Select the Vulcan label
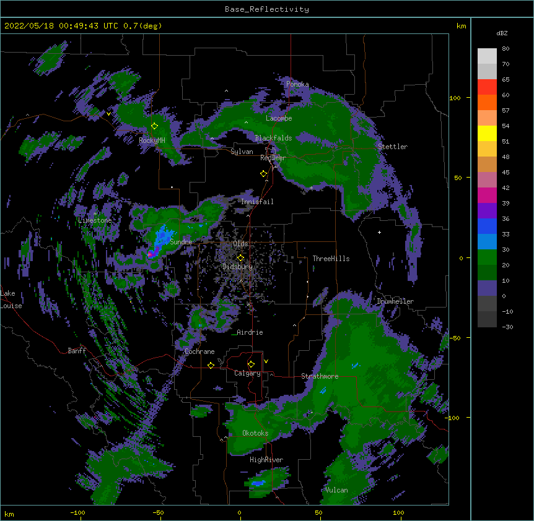The height and width of the screenshot is (521, 534). [x=336, y=490]
